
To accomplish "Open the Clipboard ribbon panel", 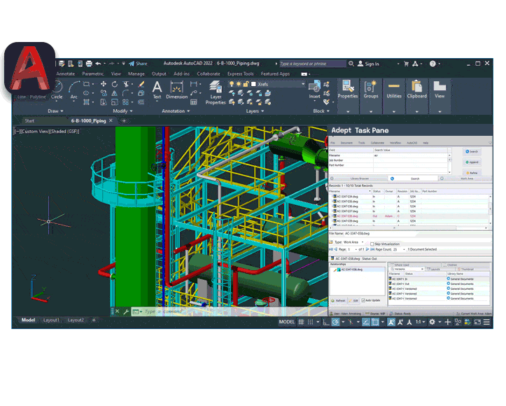I will pos(416,96).
